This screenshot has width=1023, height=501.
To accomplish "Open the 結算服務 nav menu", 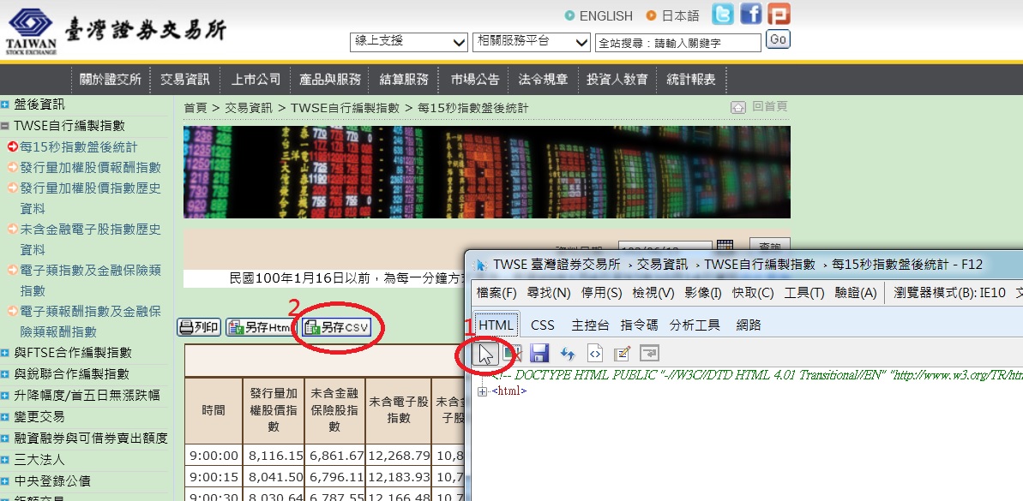I will [x=405, y=80].
